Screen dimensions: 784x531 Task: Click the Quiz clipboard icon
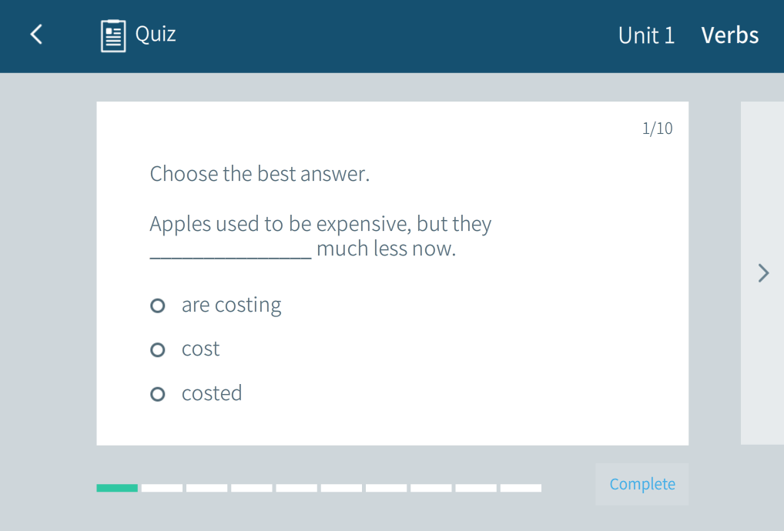point(113,35)
